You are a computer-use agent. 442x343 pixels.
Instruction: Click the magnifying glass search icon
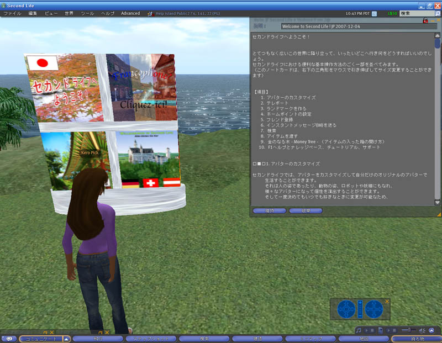(438, 13)
